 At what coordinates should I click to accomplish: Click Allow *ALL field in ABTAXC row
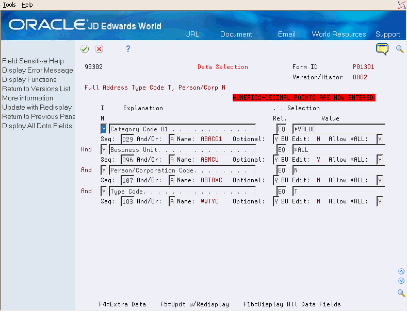[380, 180]
